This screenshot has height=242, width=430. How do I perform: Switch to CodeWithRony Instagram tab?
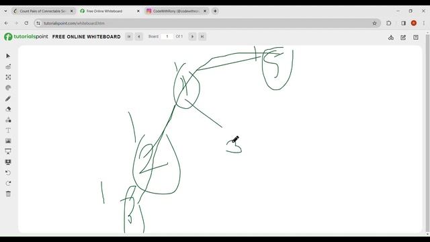coord(176,11)
